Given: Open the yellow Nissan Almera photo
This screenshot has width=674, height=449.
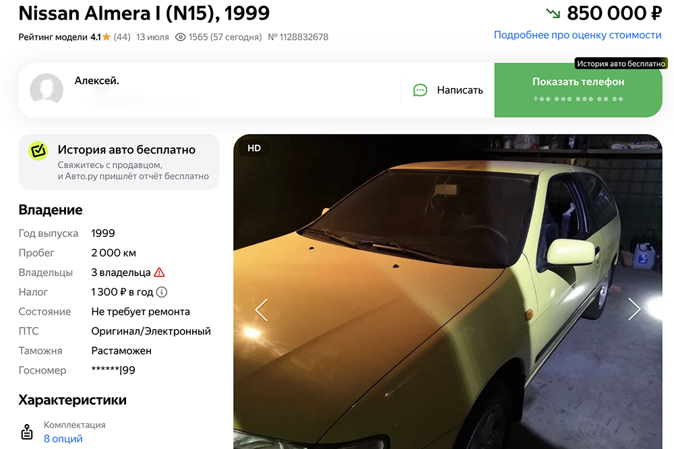Looking at the screenshot, I should [448, 292].
